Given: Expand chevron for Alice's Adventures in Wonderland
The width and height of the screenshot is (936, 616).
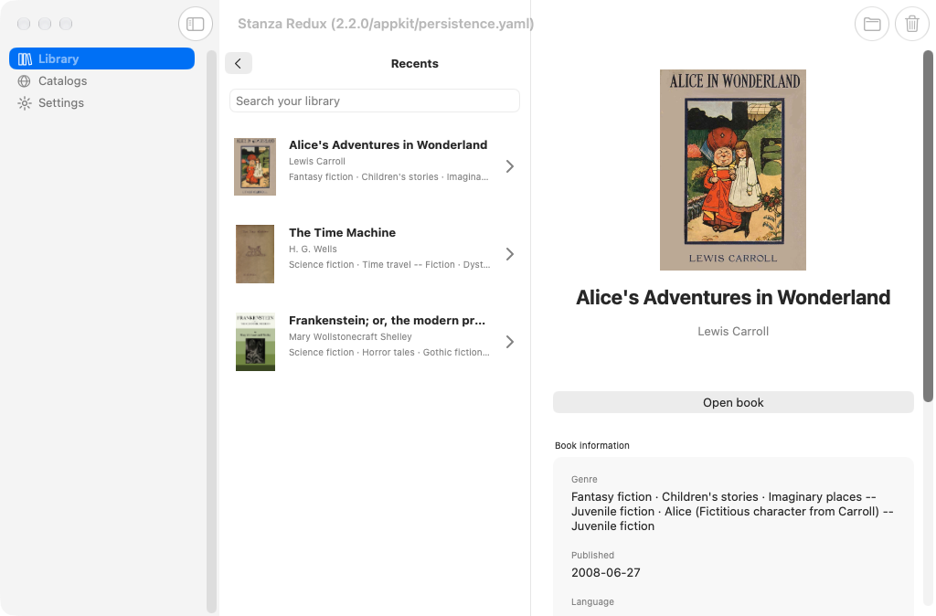Looking at the screenshot, I should [x=510, y=166].
